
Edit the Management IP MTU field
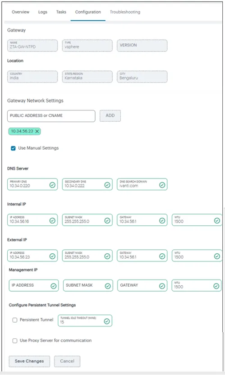(x=197, y=285)
